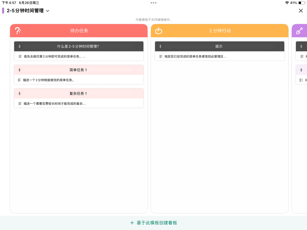Tap the battery icon in the status bar

pos(302,3)
